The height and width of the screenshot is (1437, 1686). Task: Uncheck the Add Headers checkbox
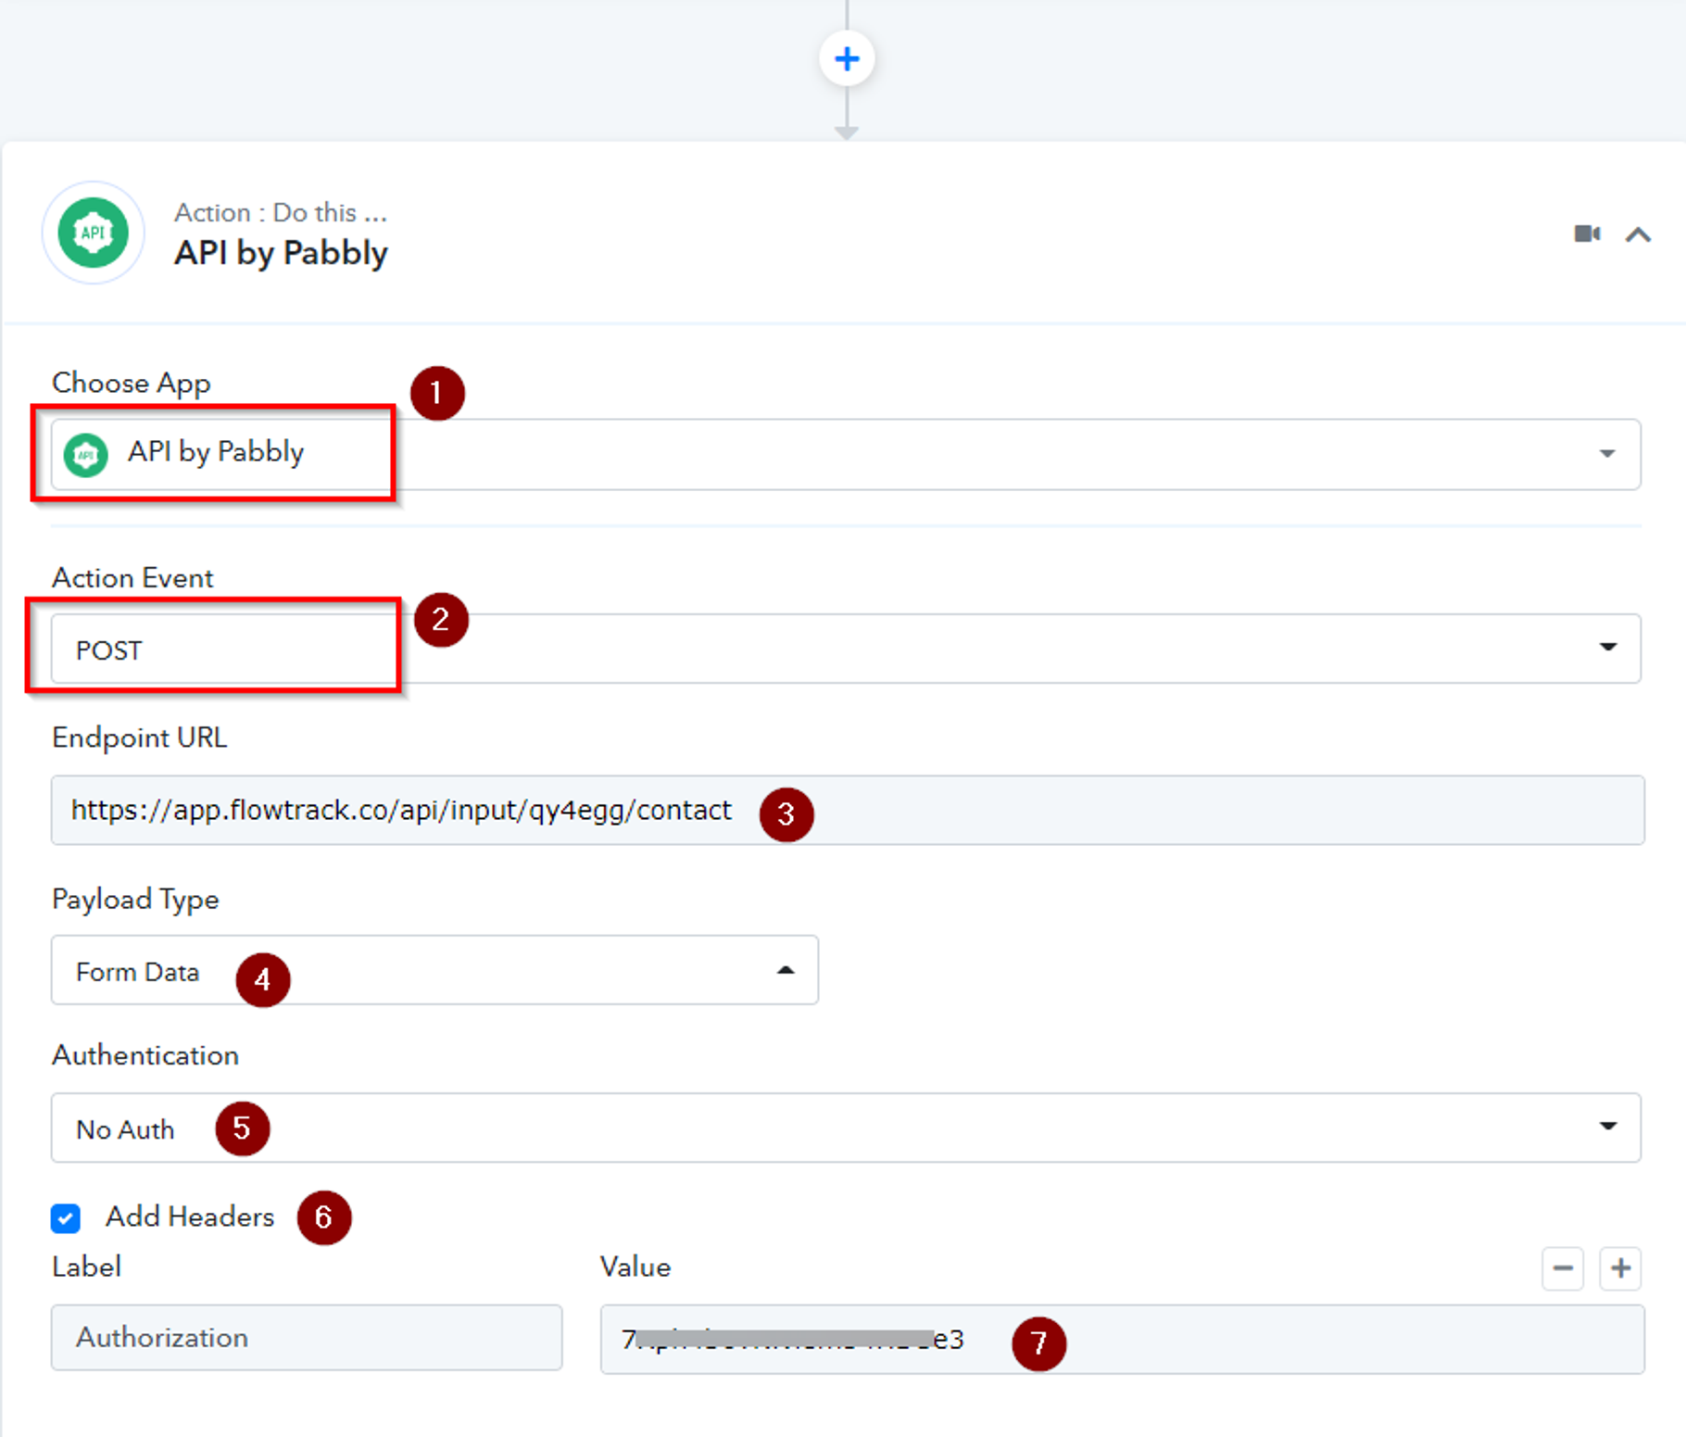pos(66,1218)
